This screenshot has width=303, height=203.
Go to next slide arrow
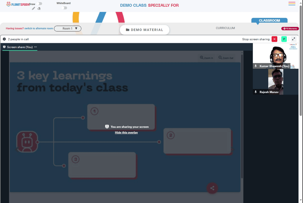(x=233, y=149)
